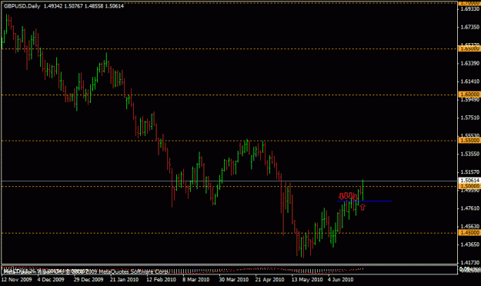Select the grey current-price horizontal line
The width and height of the screenshot is (481, 286).
click(x=229, y=181)
